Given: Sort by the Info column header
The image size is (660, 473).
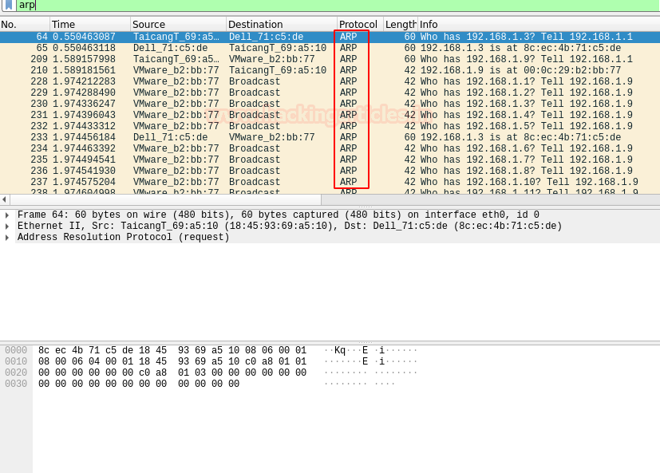Looking at the screenshot, I should (539, 25).
